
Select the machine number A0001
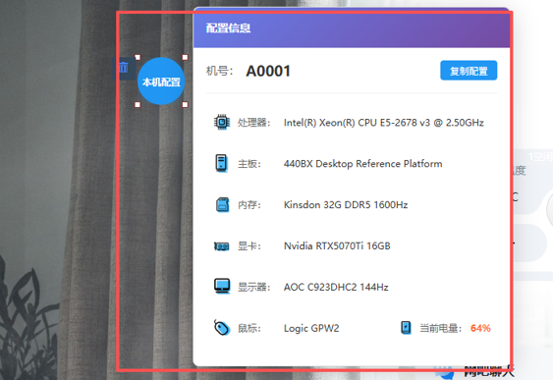268,72
